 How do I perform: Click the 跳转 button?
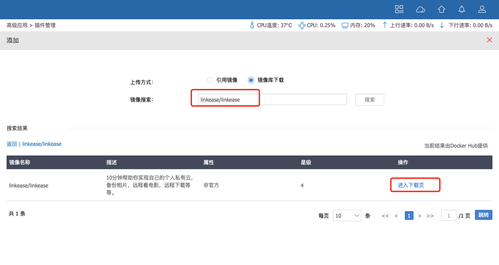(483, 215)
